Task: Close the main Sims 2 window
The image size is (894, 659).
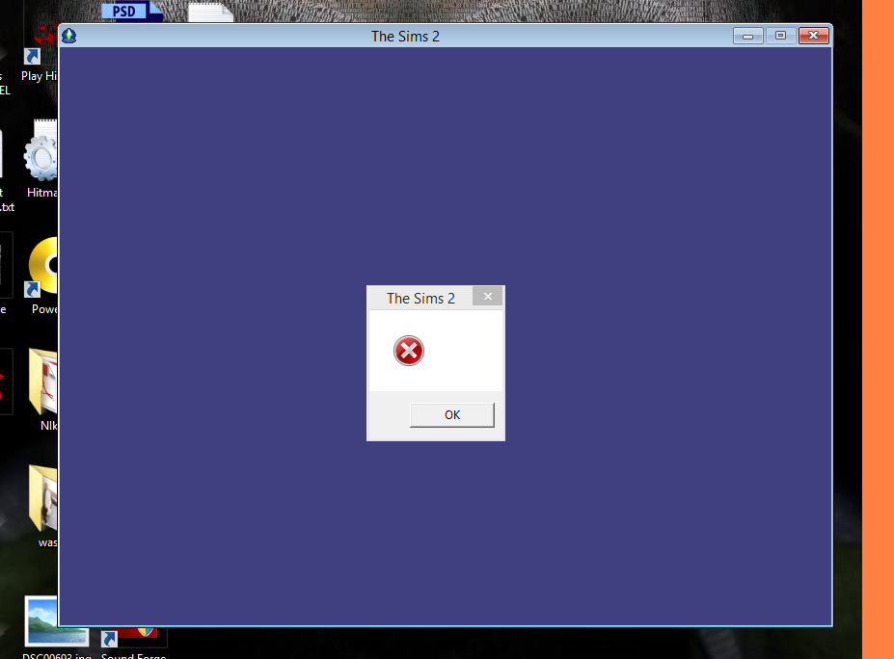Action: click(x=814, y=36)
